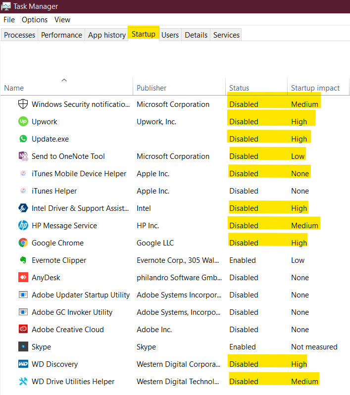Select the Google Chrome icon

tap(23, 243)
